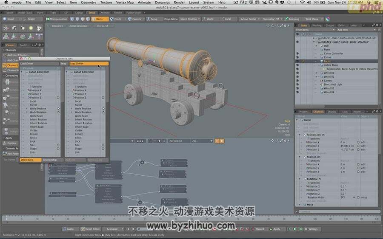Click the viewport zoom magnifier icon
This screenshot has height=239, width=383.
[x=277, y=25]
